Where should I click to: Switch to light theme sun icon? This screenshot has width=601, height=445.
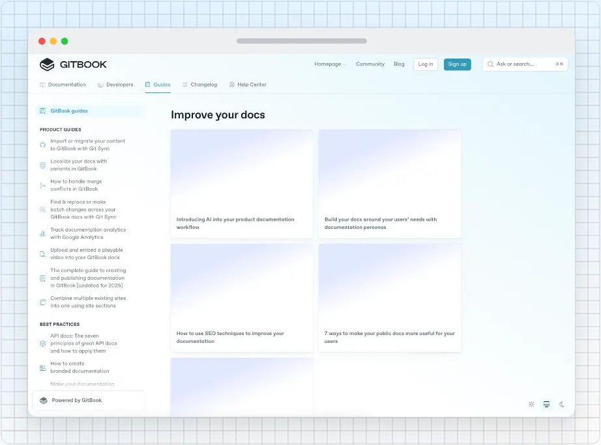(x=531, y=405)
